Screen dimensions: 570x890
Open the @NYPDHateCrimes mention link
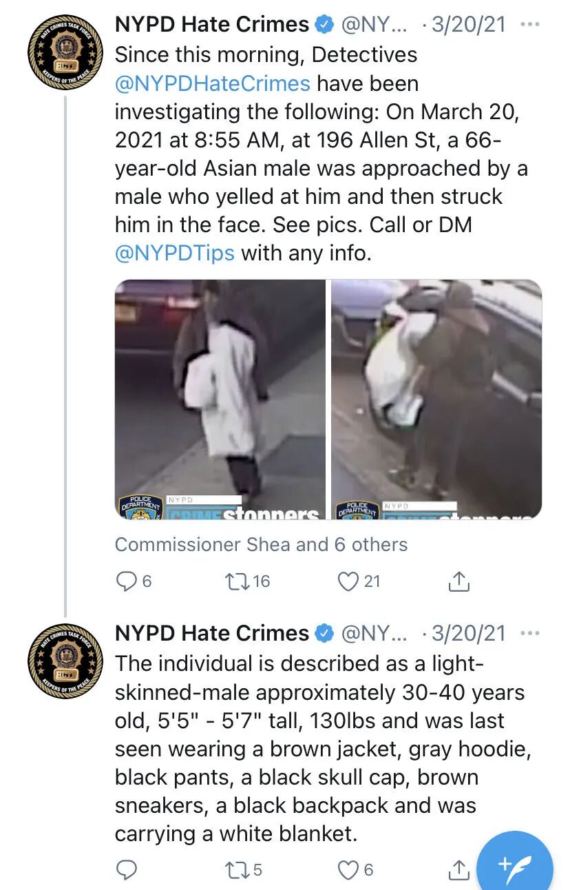coord(213,83)
